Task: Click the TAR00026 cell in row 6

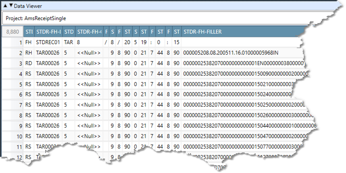Action: tap(48, 95)
